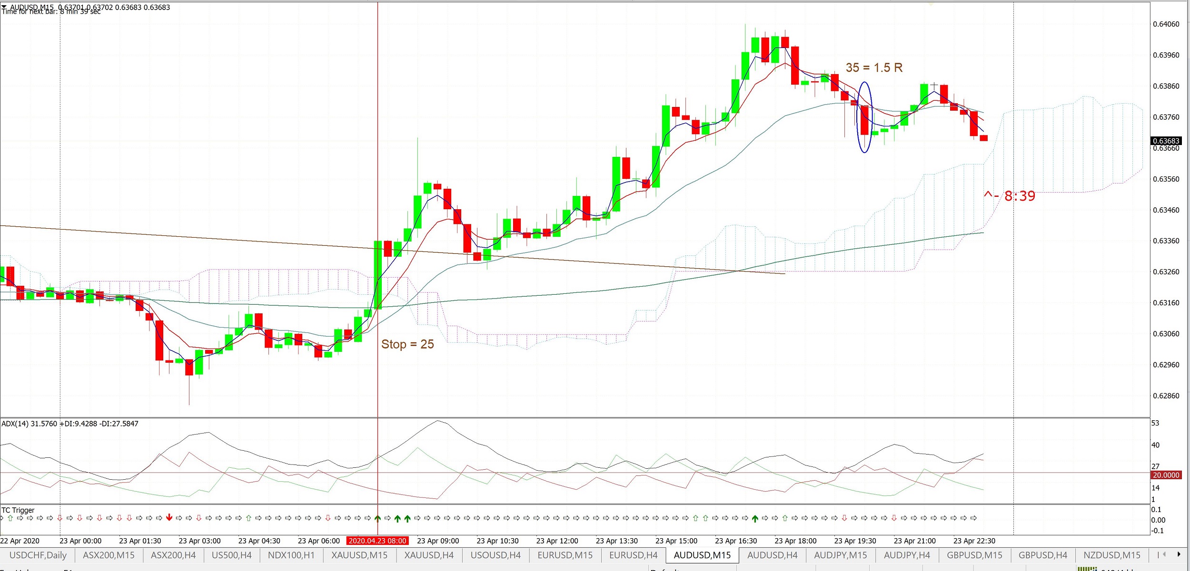The height and width of the screenshot is (571, 1190).
Task: Select the XAUUSD,H4 chart tab
Action: tap(429, 555)
